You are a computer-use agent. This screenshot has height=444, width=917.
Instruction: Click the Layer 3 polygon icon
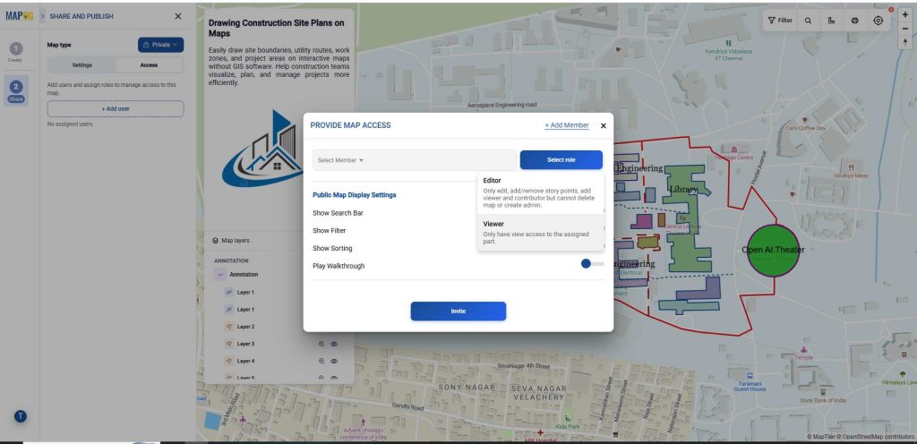click(x=229, y=344)
